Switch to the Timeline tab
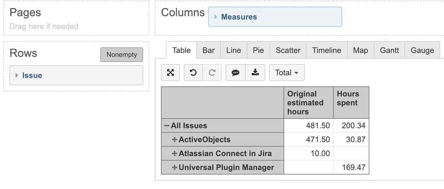 coord(327,50)
